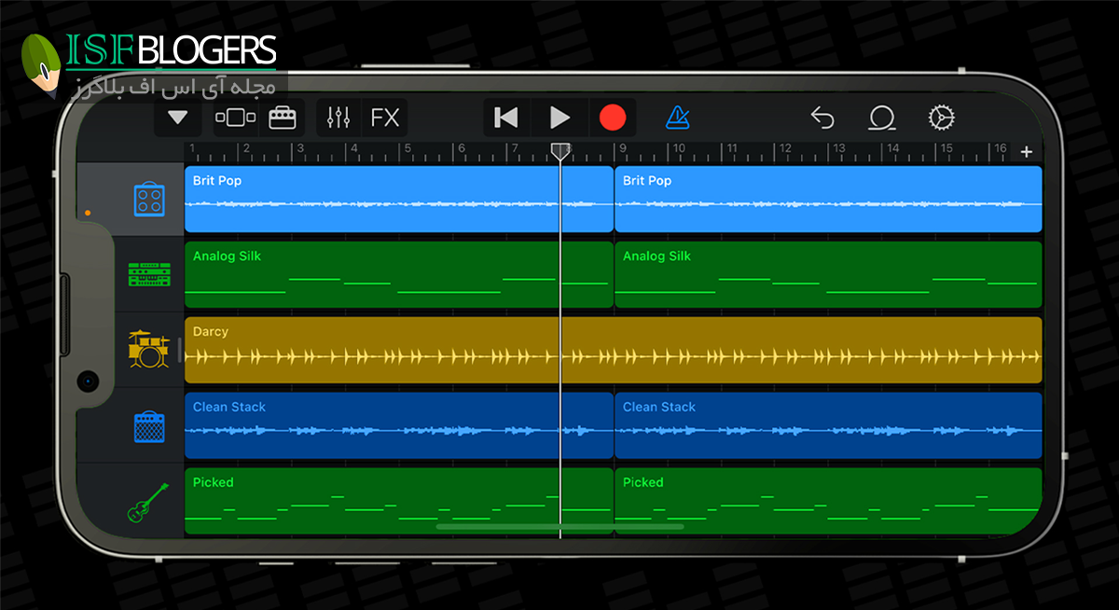This screenshot has width=1119, height=610.
Task: Open the mixer faders panel
Action: point(338,118)
